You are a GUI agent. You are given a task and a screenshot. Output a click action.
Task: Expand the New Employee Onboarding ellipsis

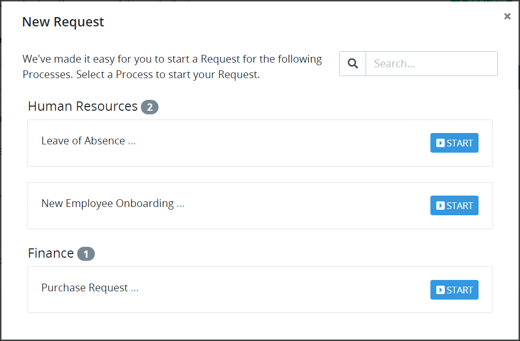(x=180, y=204)
